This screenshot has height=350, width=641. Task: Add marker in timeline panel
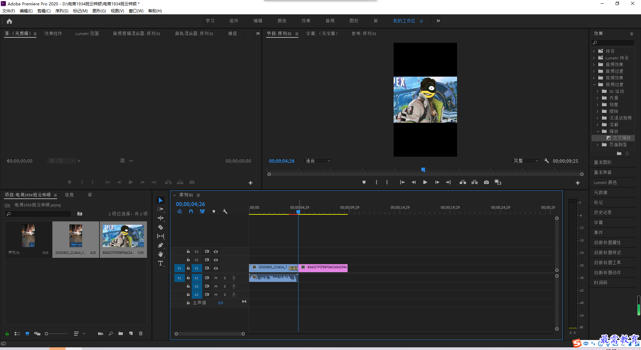click(x=214, y=211)
